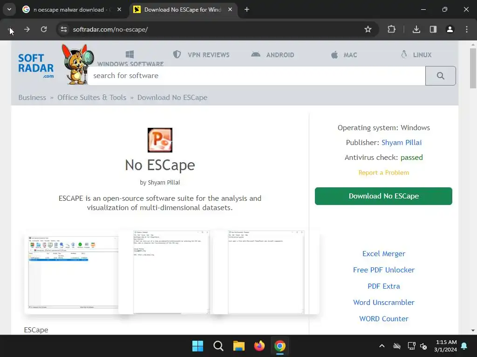This screenshot has height=357, width=477.
Task: Open WORD Counter link
Action: pyautogui.click(x=384, y=319)
